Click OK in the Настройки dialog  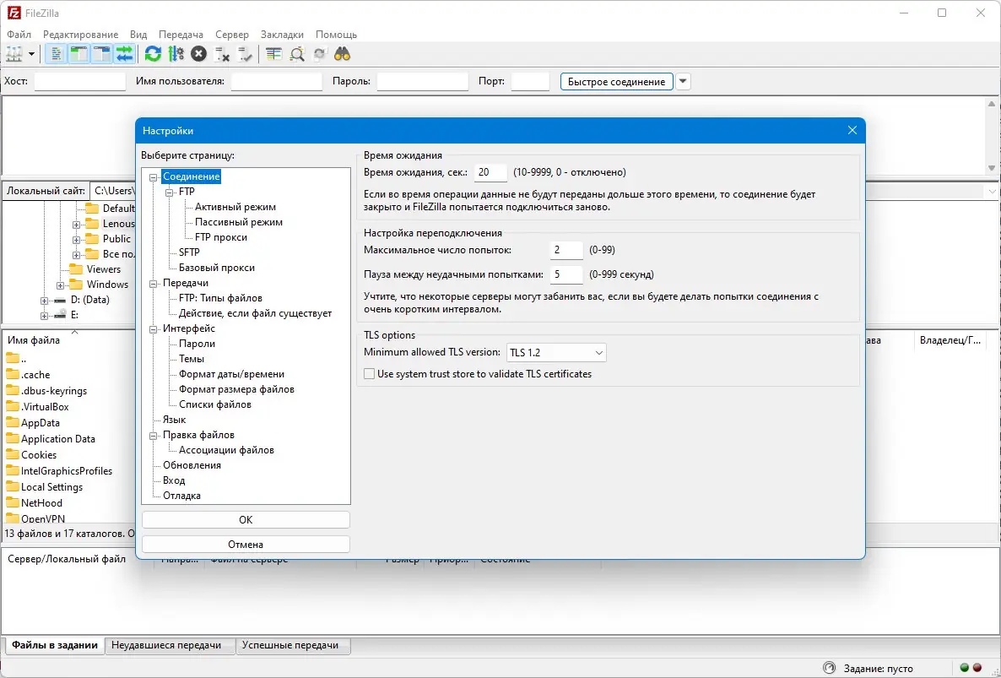click(246, 519)
